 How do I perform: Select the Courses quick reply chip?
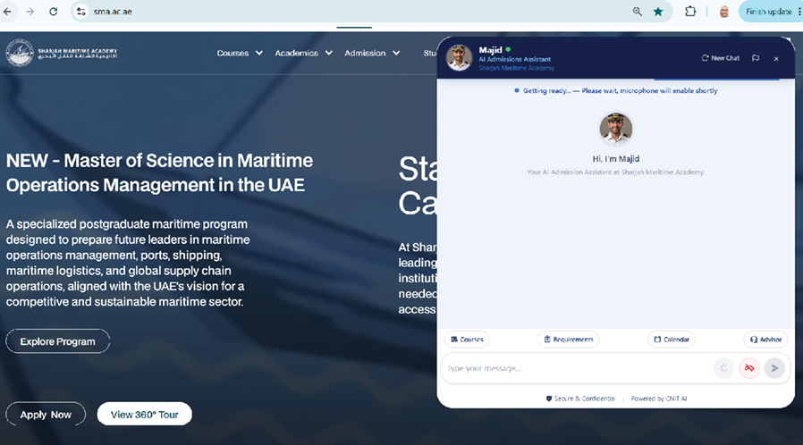tap(467, 340)
